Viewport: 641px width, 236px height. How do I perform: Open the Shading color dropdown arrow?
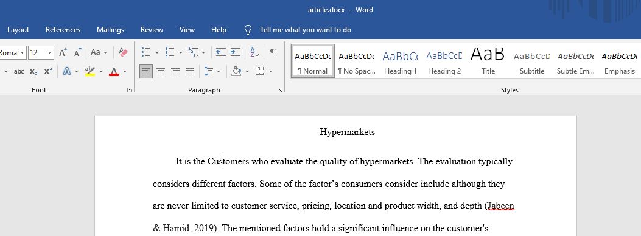(x=247, y=71)
